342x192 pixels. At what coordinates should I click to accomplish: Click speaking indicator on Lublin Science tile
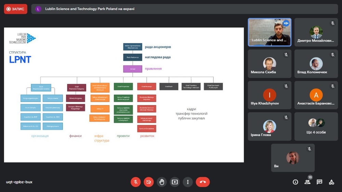(286, 23)
